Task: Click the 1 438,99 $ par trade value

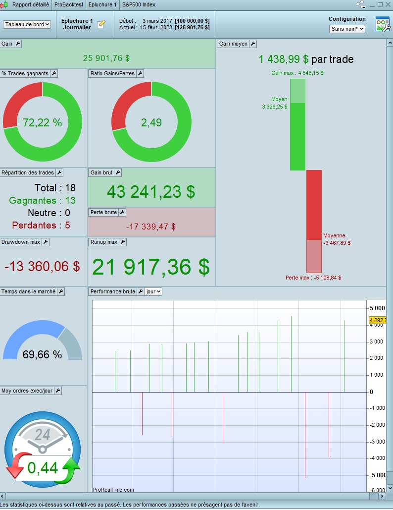Action: [306, 59]
